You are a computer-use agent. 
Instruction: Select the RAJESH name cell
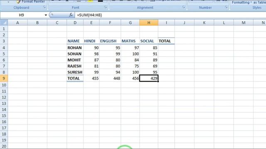tap(75, 66)
